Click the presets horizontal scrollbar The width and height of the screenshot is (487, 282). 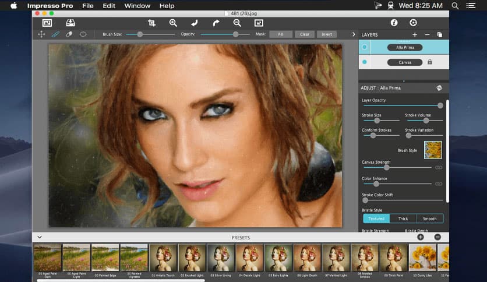(x=121, y=280)
